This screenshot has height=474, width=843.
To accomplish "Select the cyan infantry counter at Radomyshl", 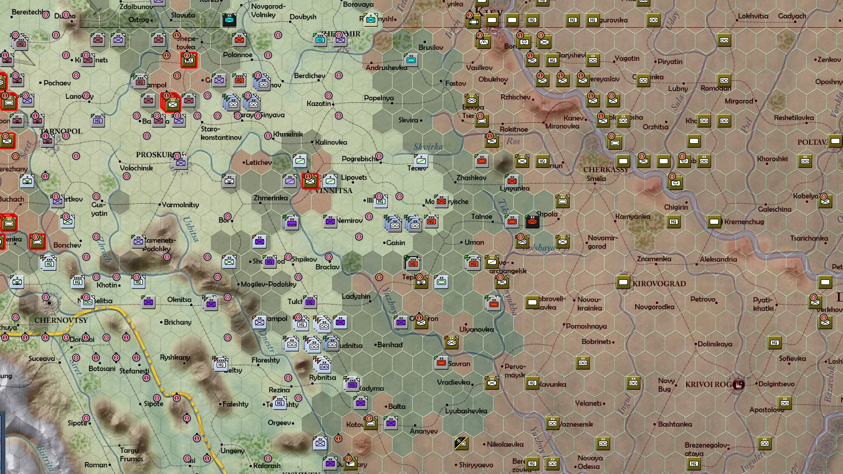I will point(371,20).
